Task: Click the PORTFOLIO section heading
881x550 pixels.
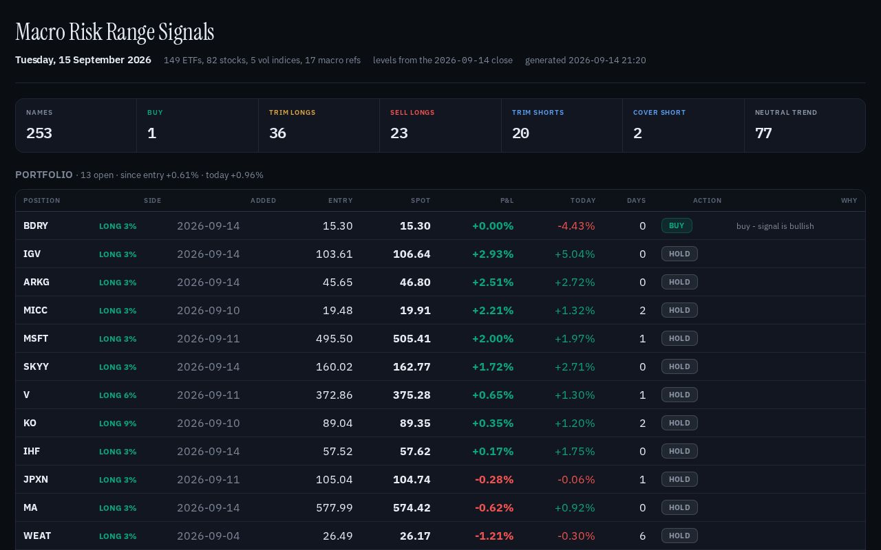Action: pos(44,175)
